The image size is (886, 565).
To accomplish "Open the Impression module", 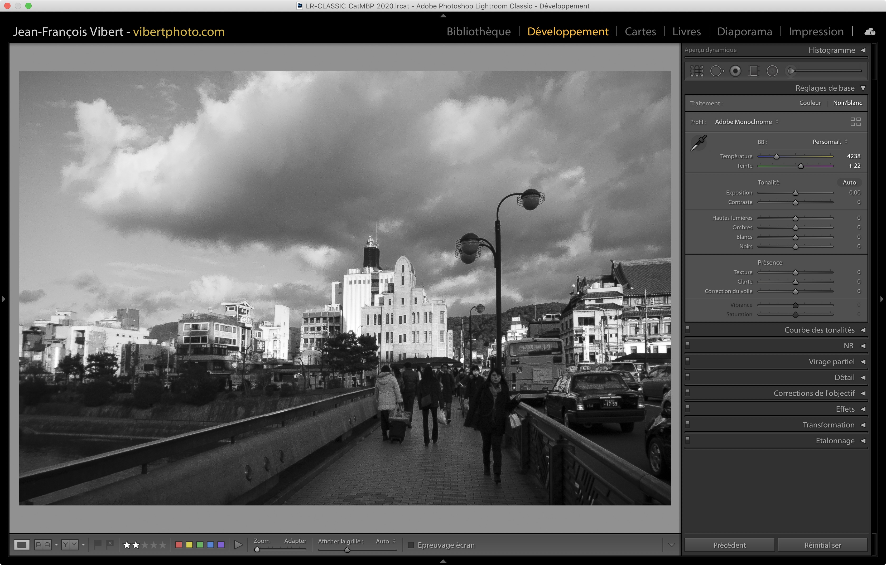I will [x=816, y=32].
